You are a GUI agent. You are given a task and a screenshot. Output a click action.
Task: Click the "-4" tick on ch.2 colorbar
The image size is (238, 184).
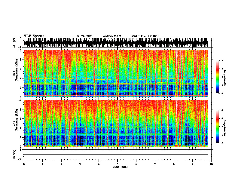221,118
